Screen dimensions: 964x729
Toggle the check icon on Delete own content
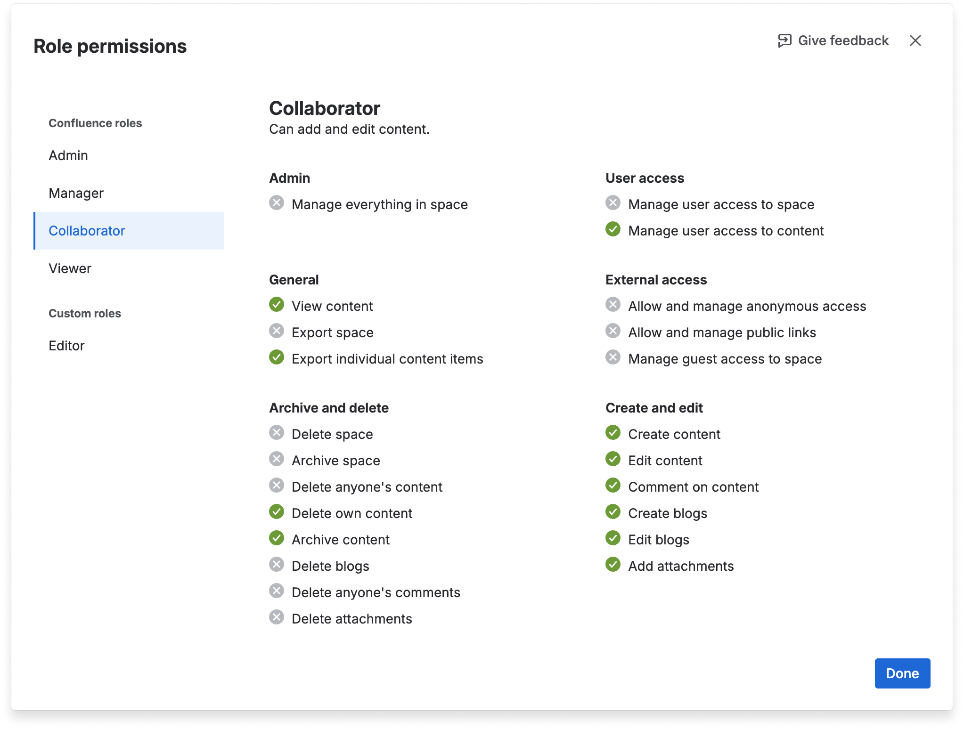pos(277,512)
